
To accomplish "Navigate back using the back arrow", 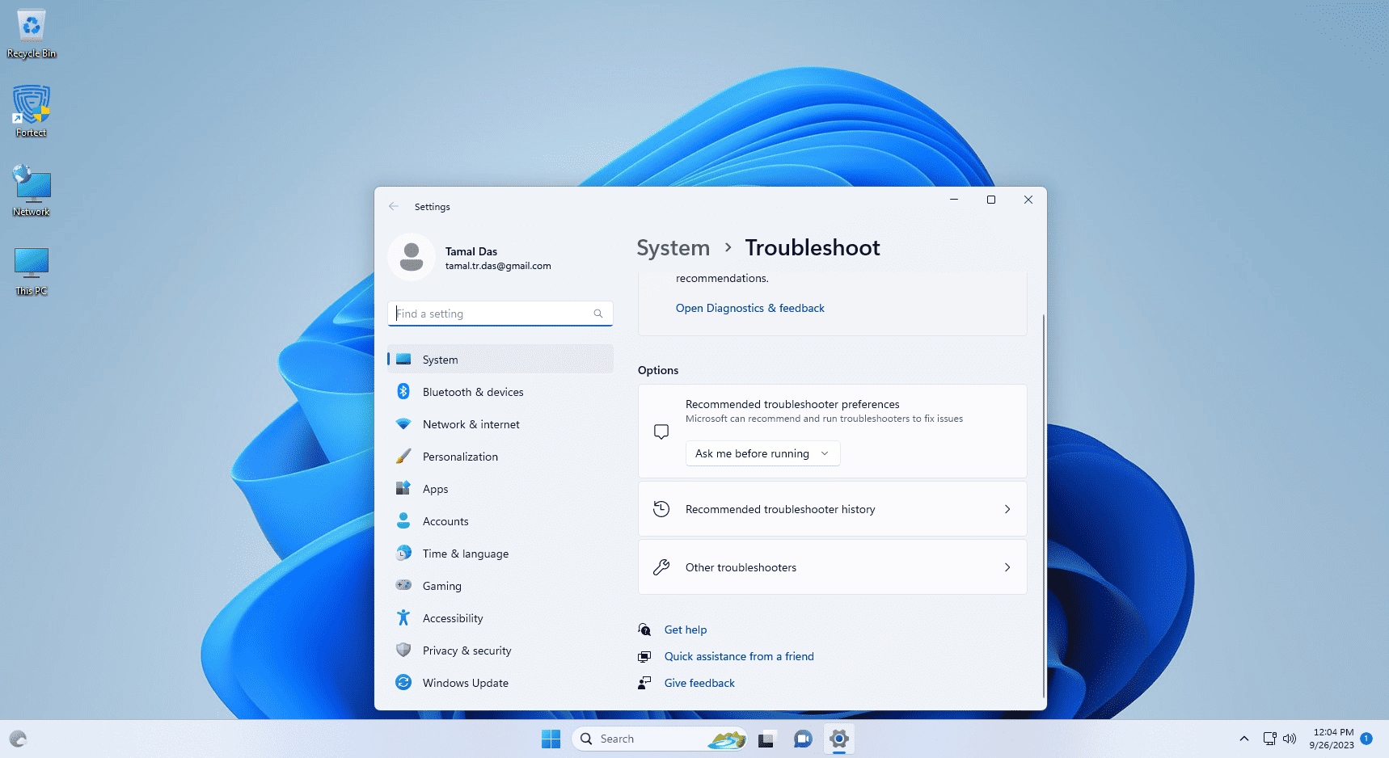I will (x=394, y=206).
